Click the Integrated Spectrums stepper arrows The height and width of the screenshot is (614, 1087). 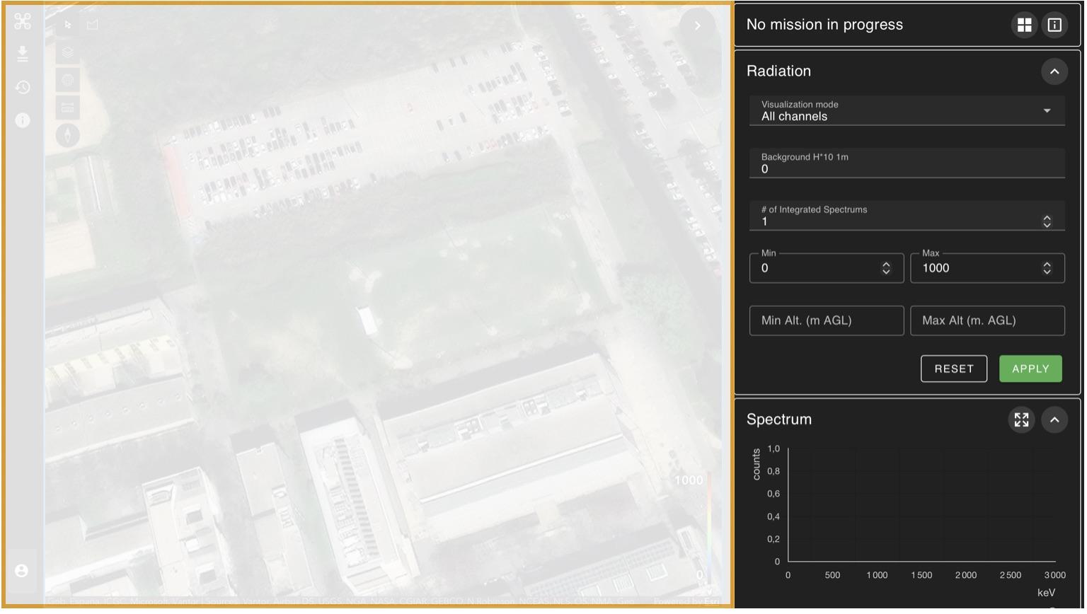coord(1047,221)
